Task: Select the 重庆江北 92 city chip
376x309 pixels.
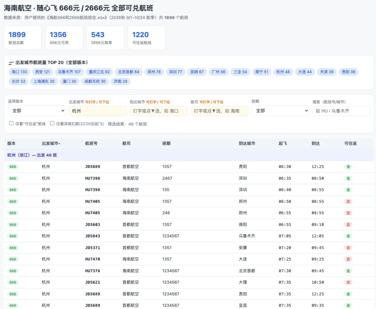Action: (99, 72)
